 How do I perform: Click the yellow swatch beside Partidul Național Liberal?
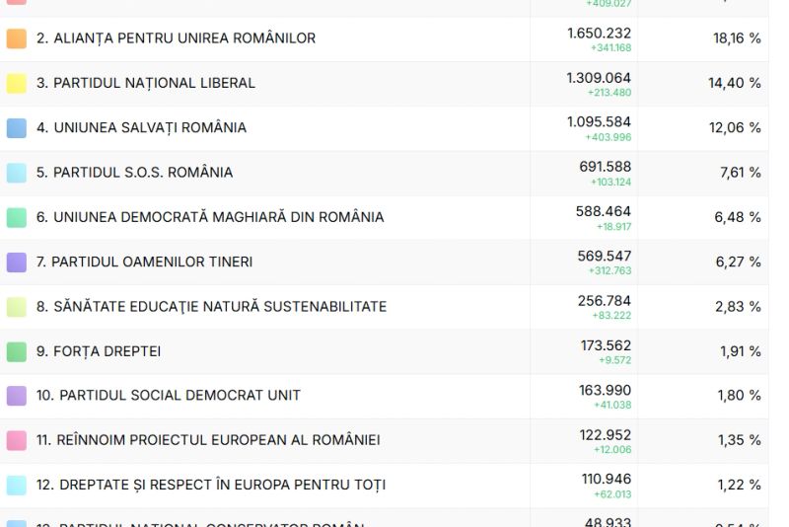tap(17, 84)
